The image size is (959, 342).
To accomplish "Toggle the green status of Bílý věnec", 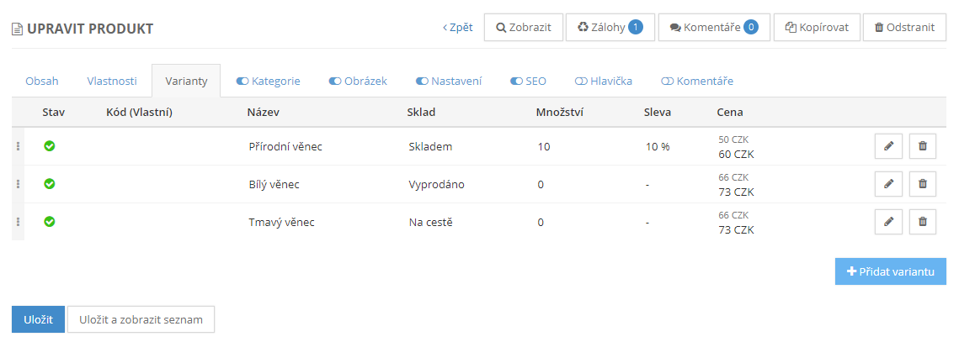I will 50,184.
